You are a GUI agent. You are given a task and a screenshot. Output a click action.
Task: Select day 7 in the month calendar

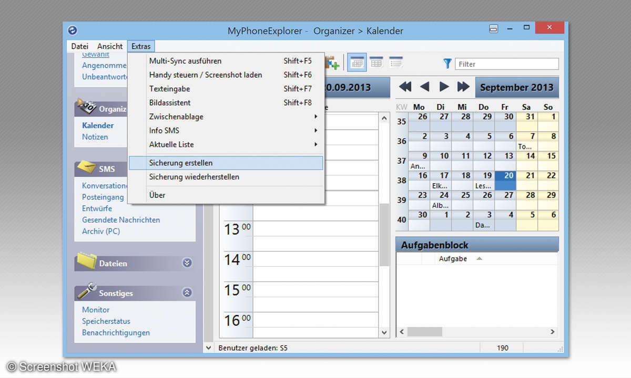click(x=527, y=141)
